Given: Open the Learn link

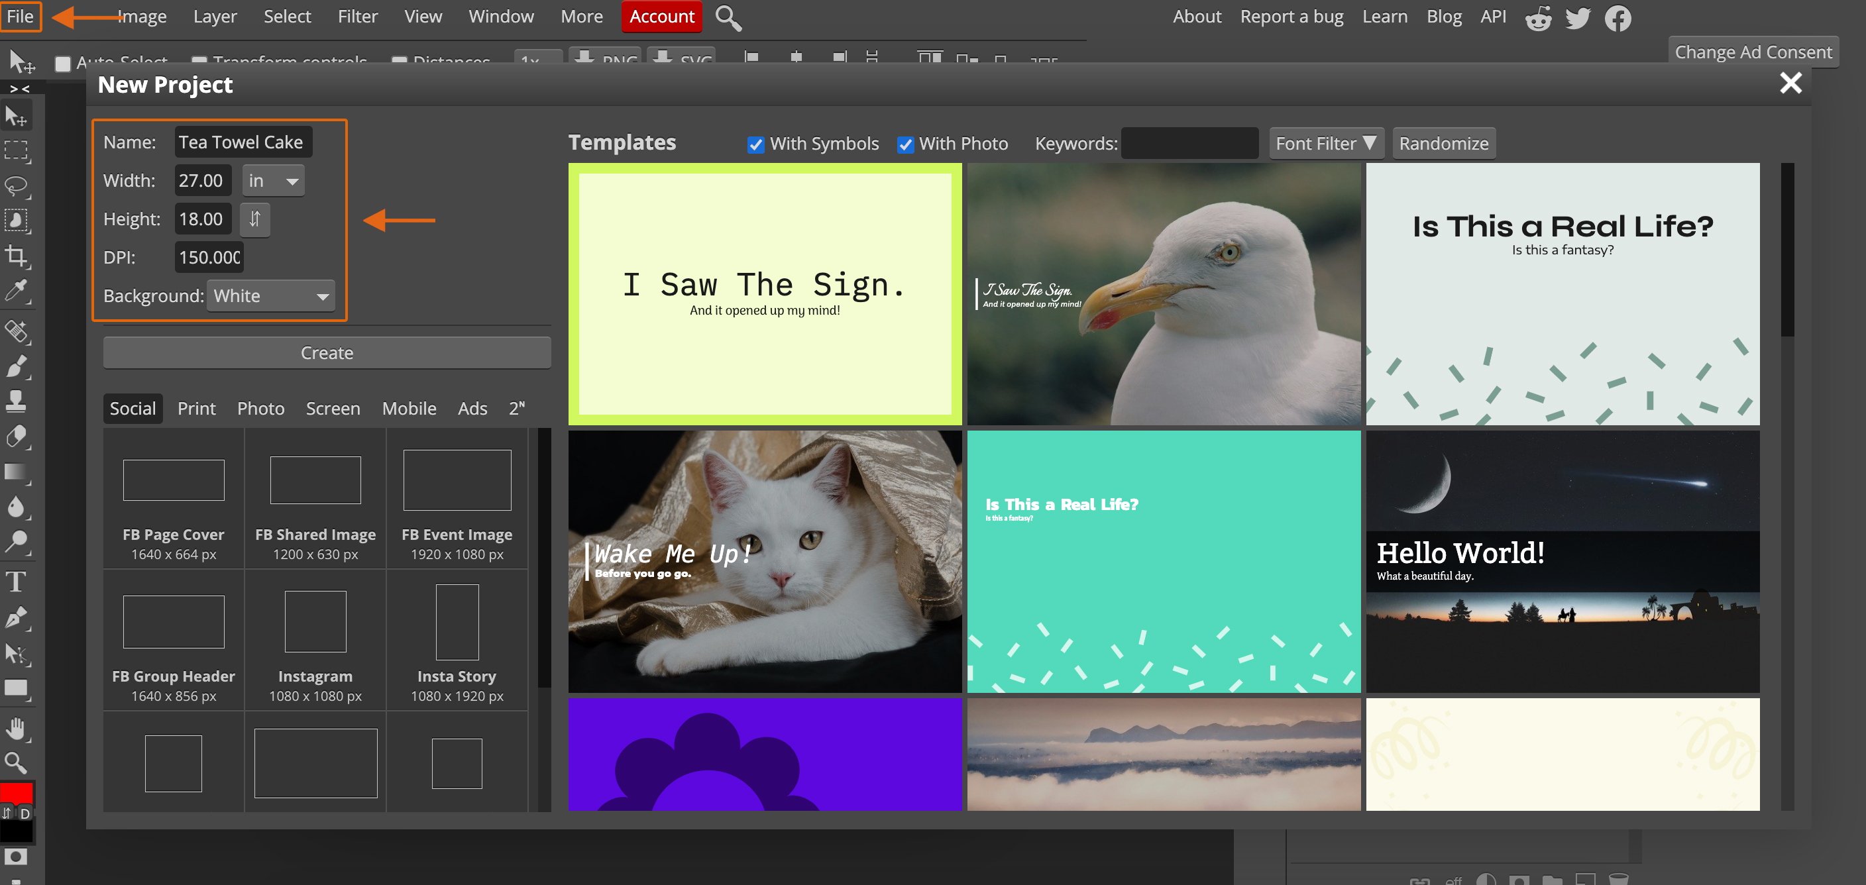Looking at the screenshot, I should [x=1384, y=16].
